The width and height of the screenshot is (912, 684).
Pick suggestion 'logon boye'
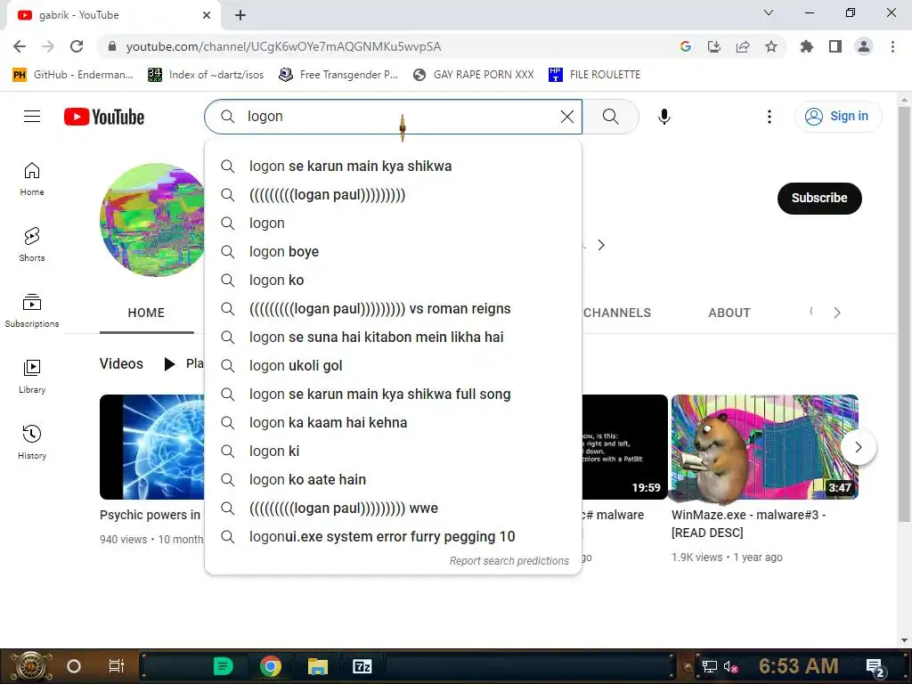pyautogui.click(x=393, y=252)
